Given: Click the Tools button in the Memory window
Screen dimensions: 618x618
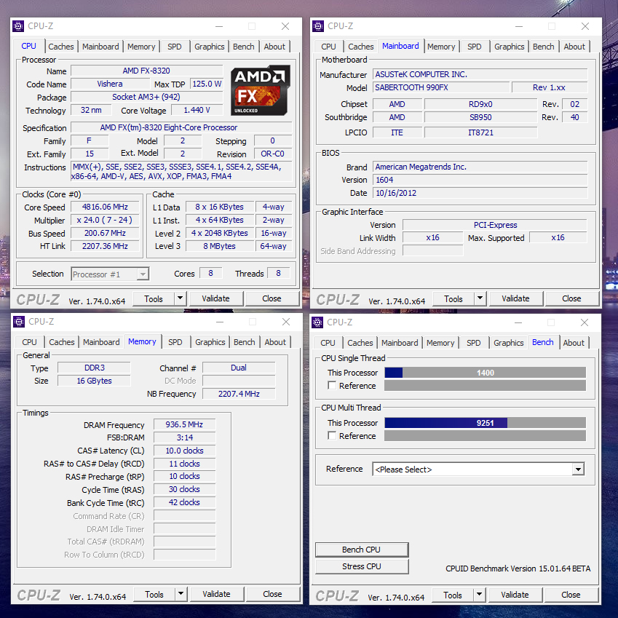Looking at the screenshot, I should tap(154, 595).
